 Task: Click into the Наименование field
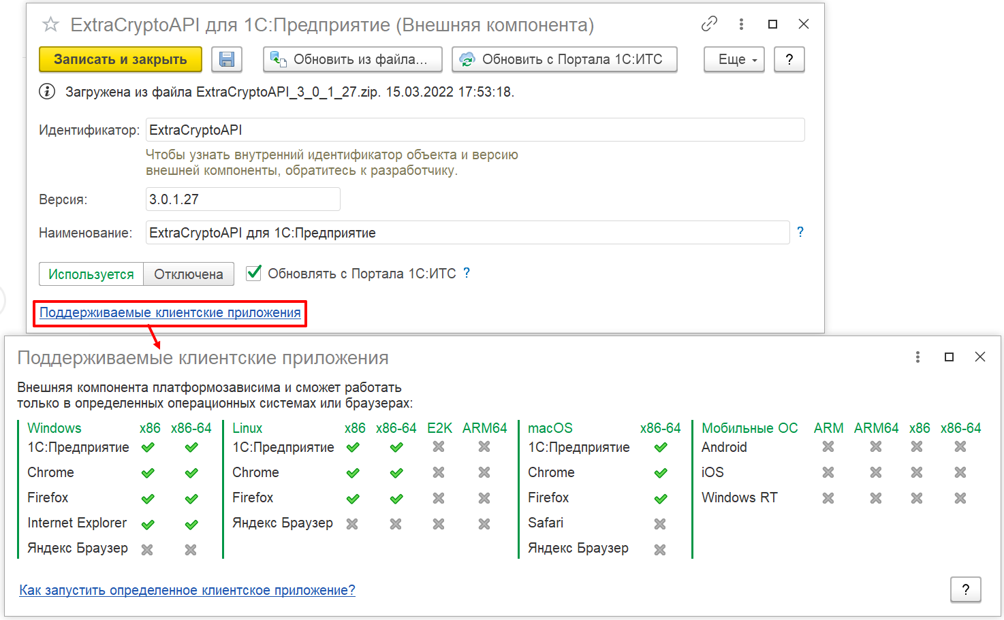468,233
